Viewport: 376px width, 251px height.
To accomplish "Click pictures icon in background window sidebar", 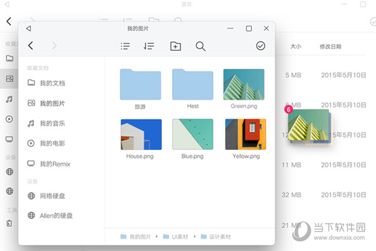I will click(9, 78).
